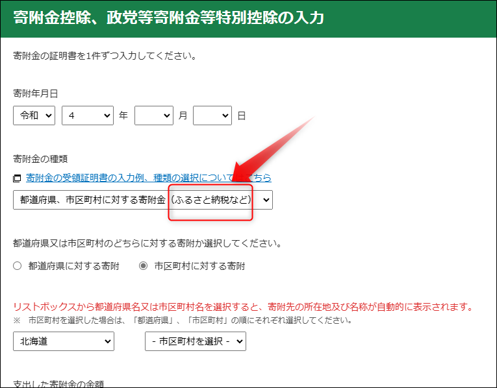
Task: Open the 北海道 prefecture dropdown
Action: click(x=64, y=341)
